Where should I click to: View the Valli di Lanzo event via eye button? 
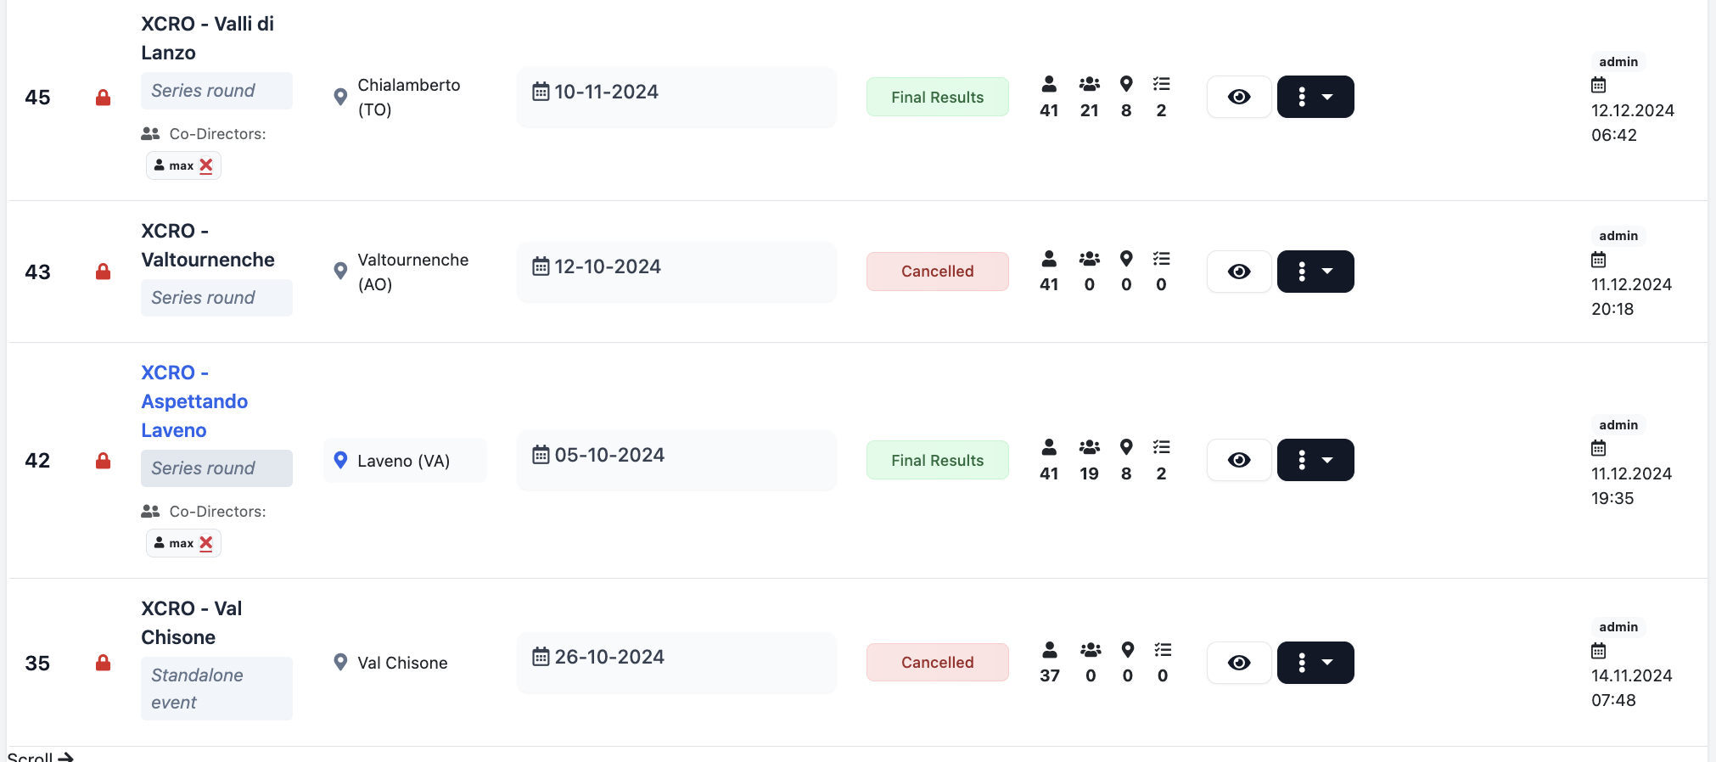pyautogui.click(x=1239, y=97)
